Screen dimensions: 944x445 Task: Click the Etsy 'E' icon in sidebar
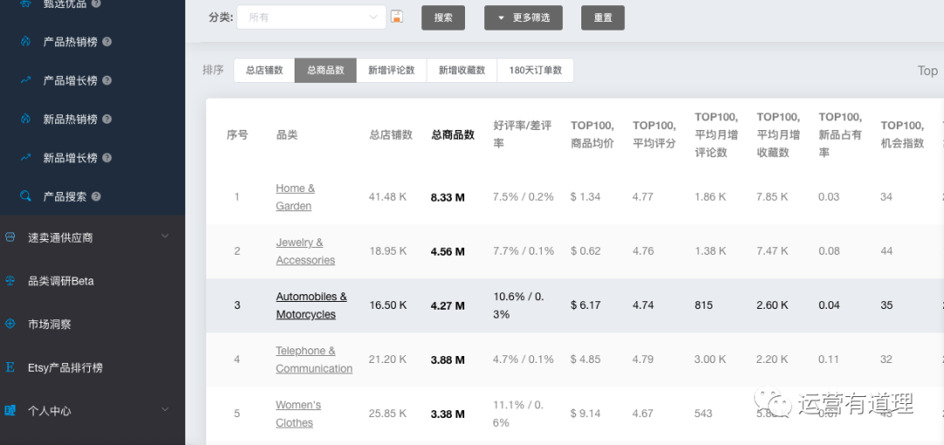(x=10, y=367)
